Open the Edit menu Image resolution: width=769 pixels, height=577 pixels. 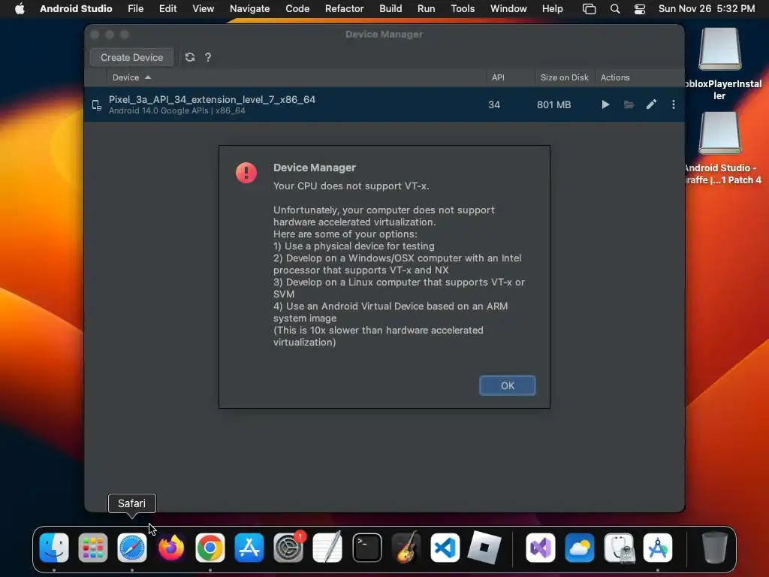coord(167,8)
